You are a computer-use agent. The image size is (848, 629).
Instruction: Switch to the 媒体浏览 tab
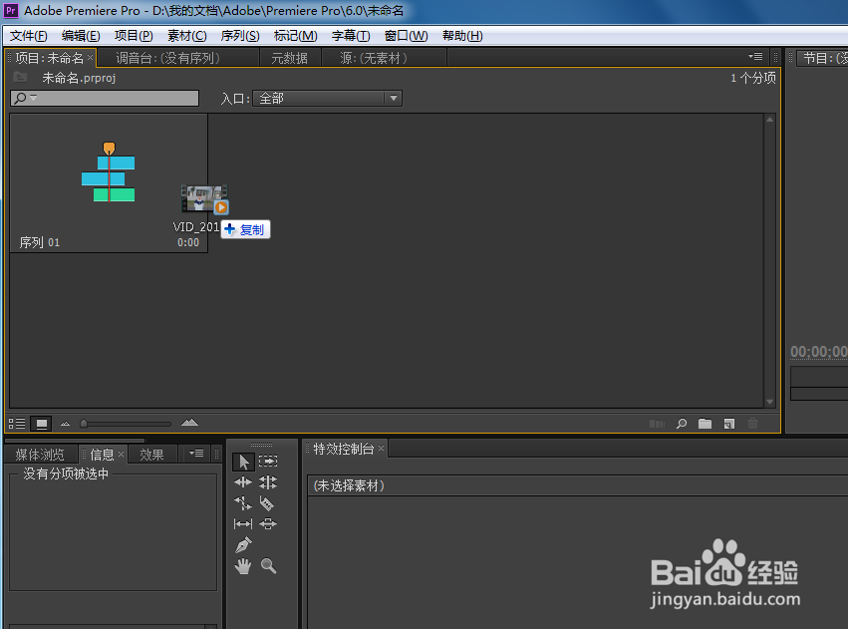pos(40,455)
